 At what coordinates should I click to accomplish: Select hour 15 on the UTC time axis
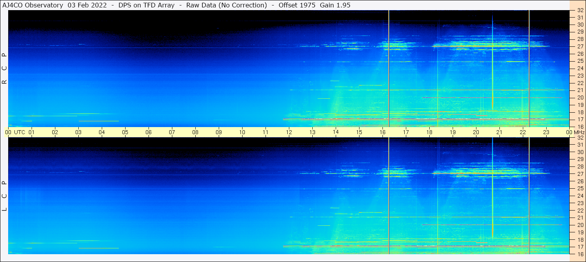click(359, 132)
